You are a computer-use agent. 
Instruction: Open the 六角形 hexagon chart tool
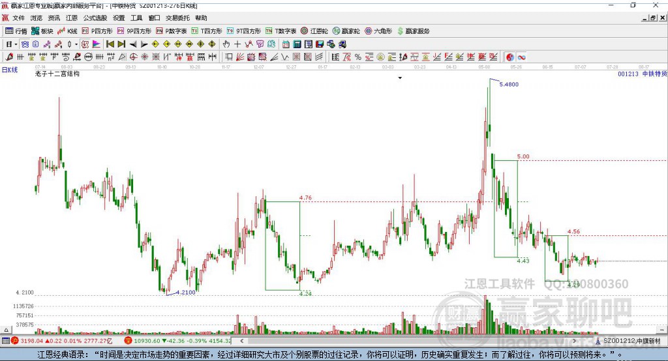point(378,31)
